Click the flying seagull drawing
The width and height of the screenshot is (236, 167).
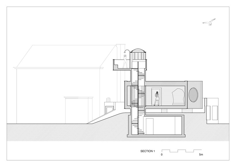coord(209,22)
